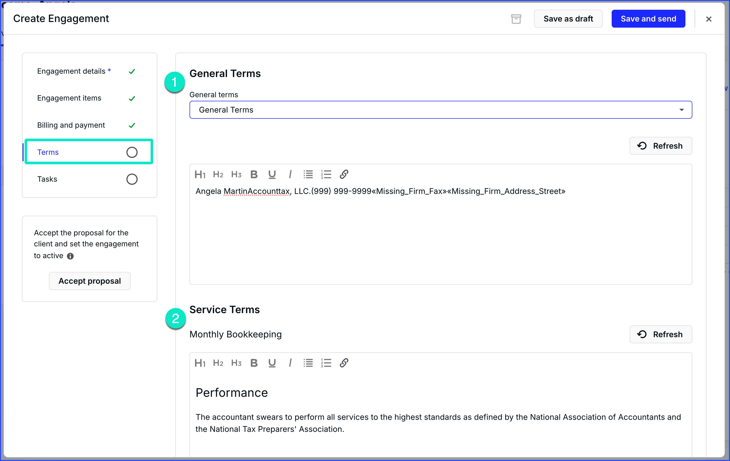
Task: Click Save and send
Action: 648,18
